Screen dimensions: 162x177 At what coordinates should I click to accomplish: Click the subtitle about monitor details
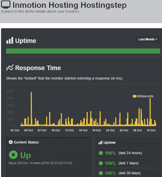pos(40,11)
